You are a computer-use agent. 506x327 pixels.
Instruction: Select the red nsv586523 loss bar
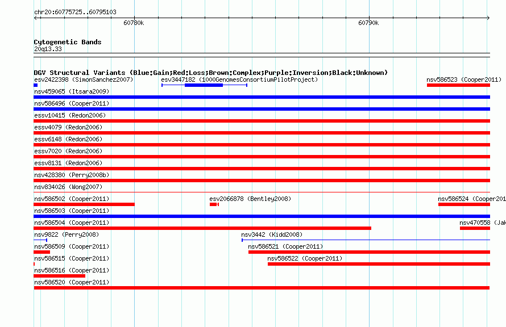(x=459, y=85)
